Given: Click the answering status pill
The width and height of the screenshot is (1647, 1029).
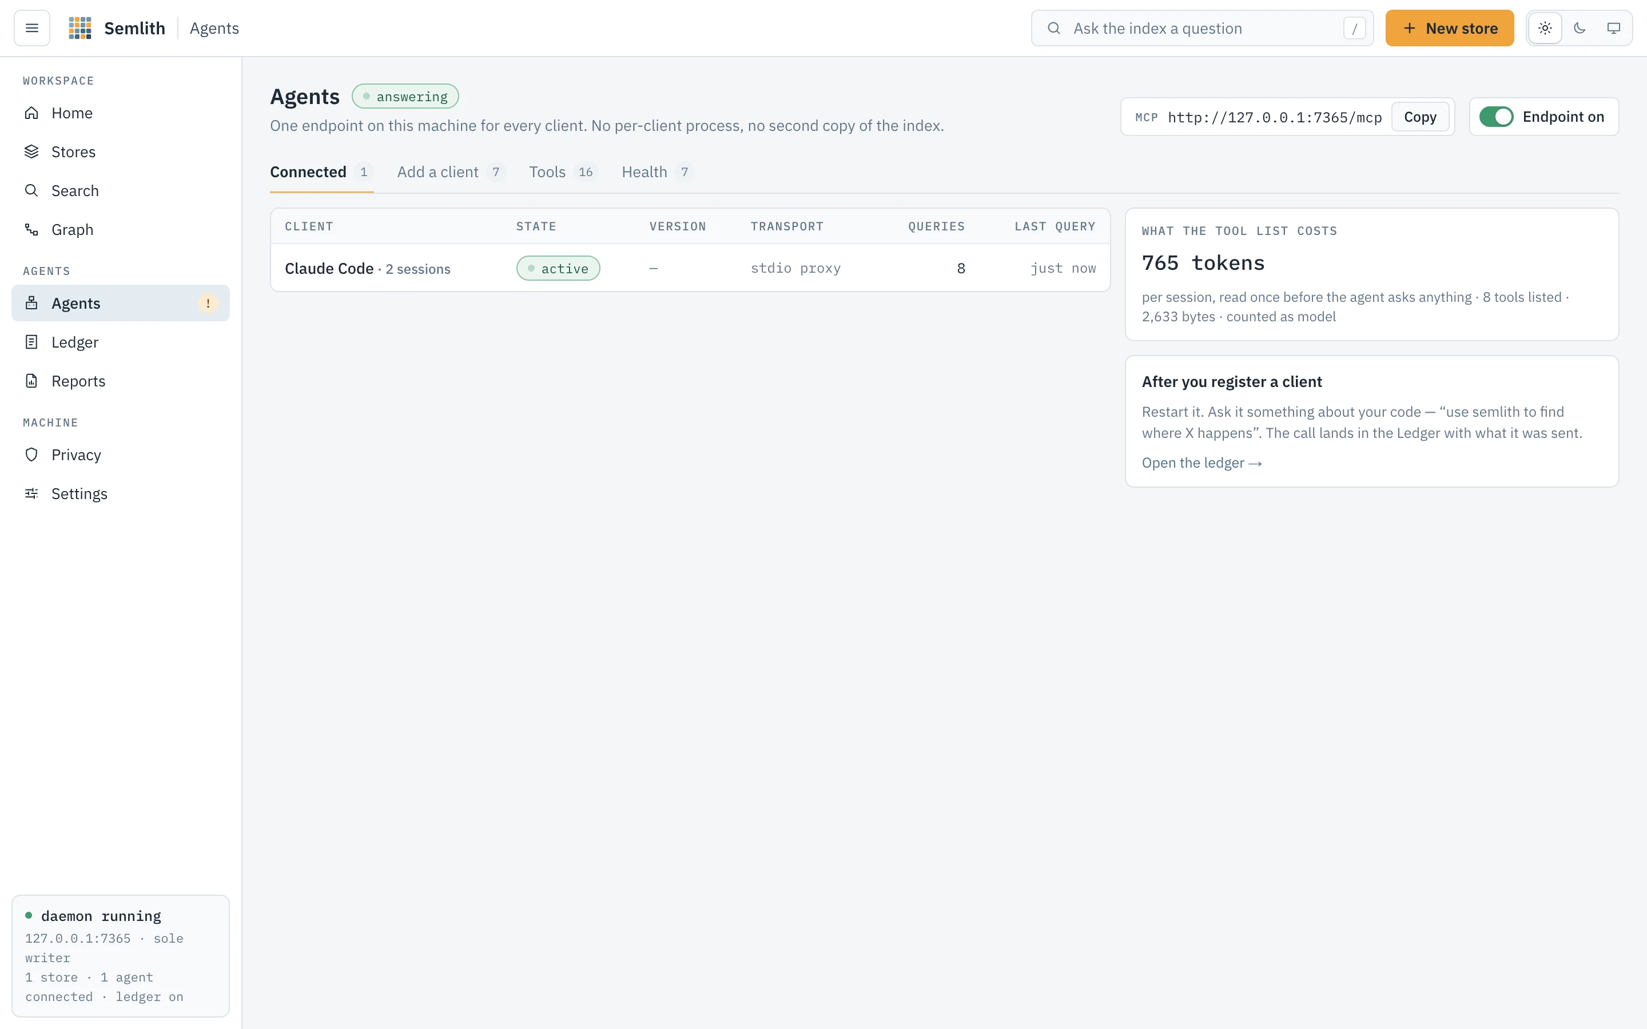Looking at the screenshot, I should 405,96.
